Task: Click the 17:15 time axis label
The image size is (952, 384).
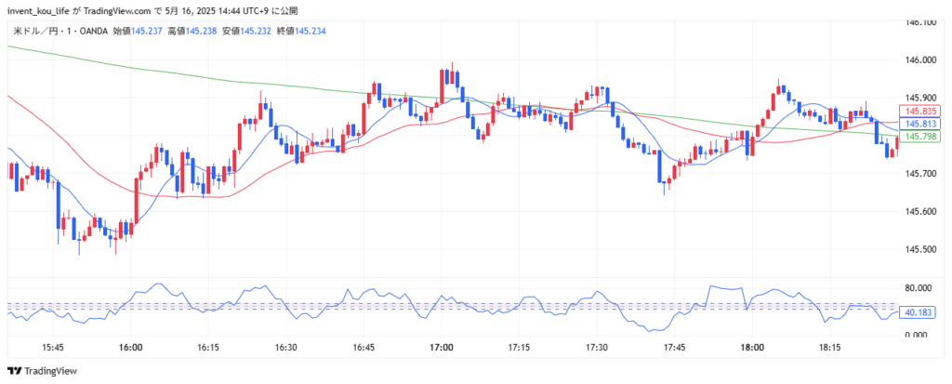Action: (519, 348)
